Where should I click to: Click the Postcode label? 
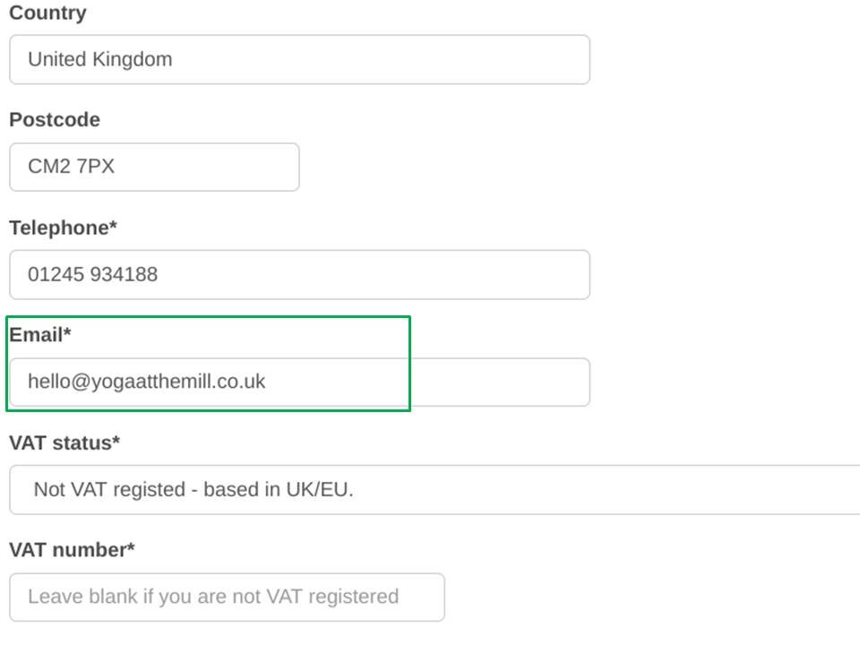point(55,119)
